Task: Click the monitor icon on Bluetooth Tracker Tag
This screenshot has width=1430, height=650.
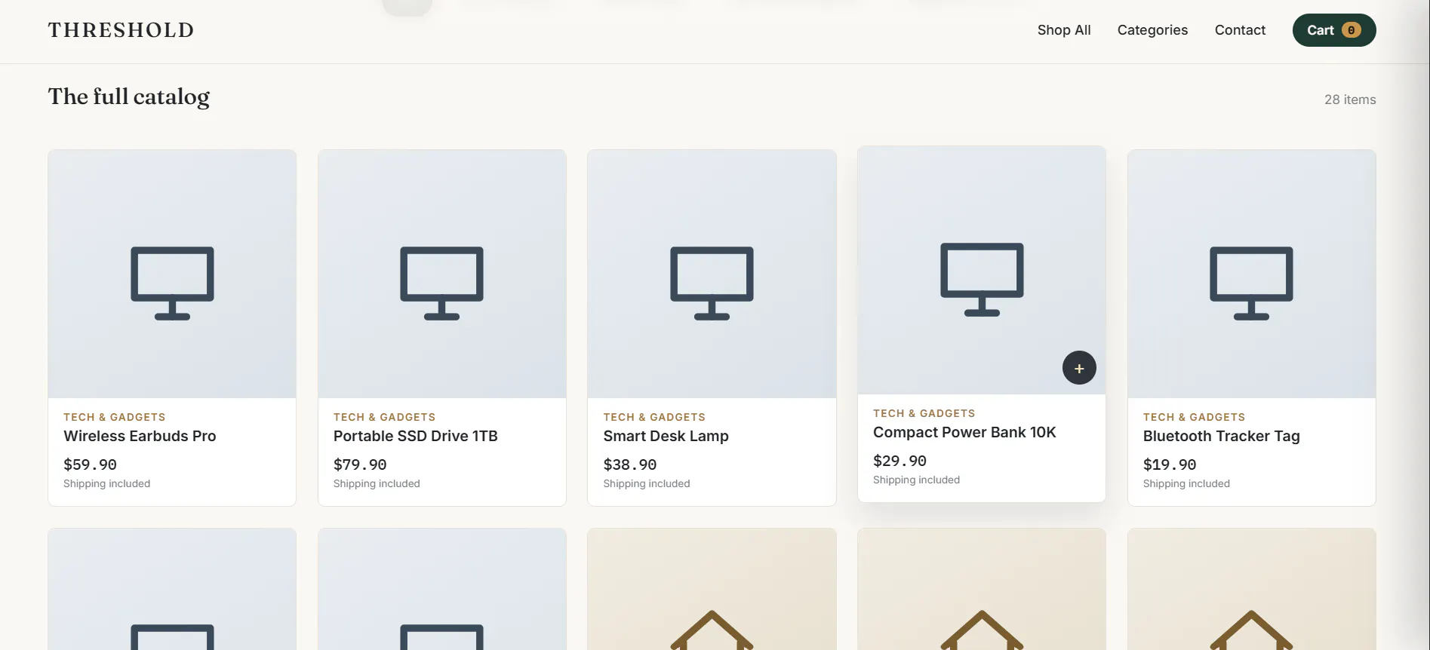Action: click(x=1251, y=283)
